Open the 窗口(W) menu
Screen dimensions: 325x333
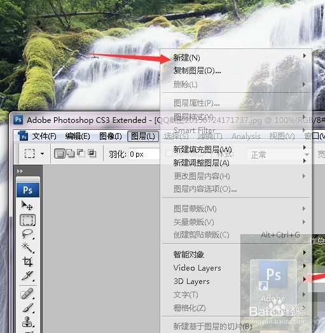(x=315, y=136)
